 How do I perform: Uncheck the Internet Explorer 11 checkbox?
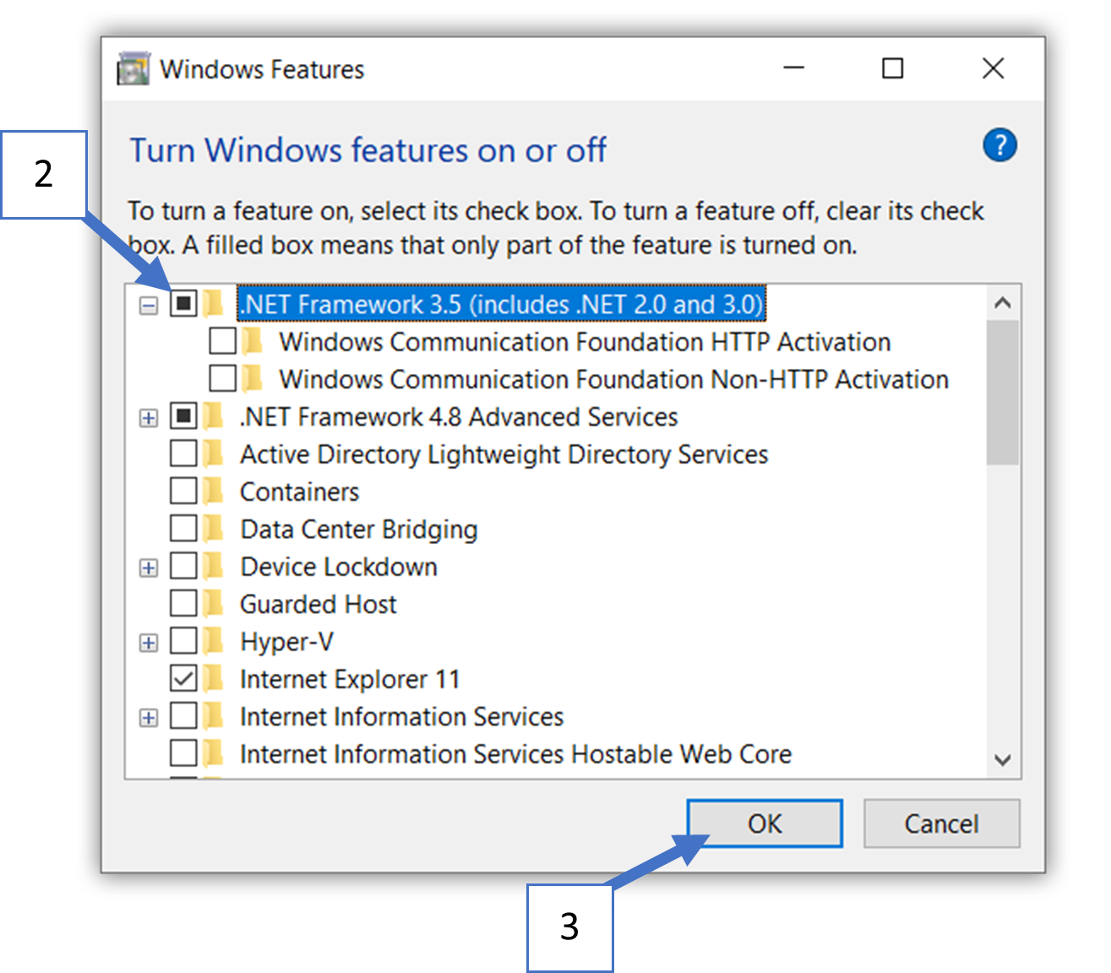(x=183, y=678)
